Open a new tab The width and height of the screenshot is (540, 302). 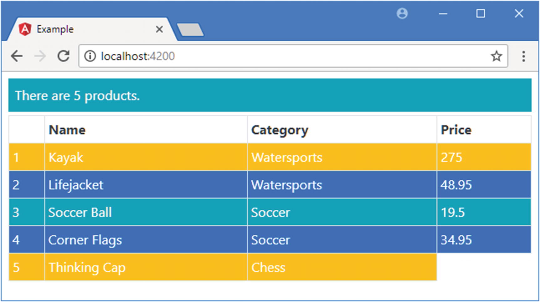point(190,30)
